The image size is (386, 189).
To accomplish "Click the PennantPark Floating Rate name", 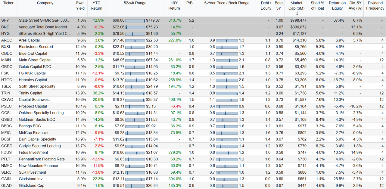I will pos(42,159).
